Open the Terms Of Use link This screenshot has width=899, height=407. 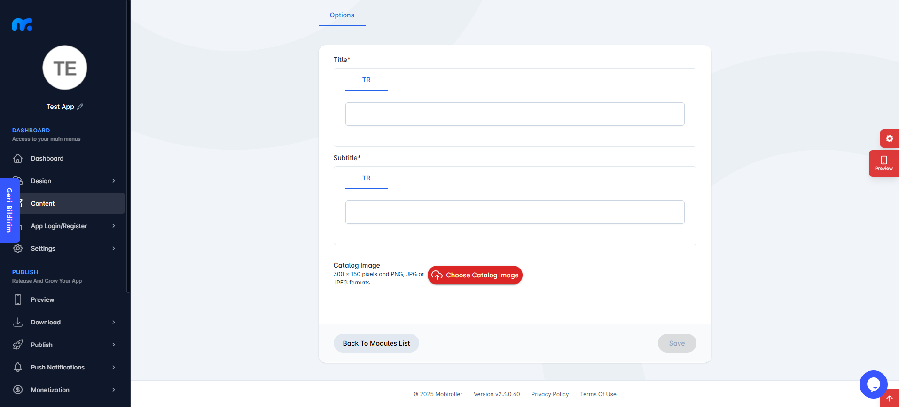598,394
